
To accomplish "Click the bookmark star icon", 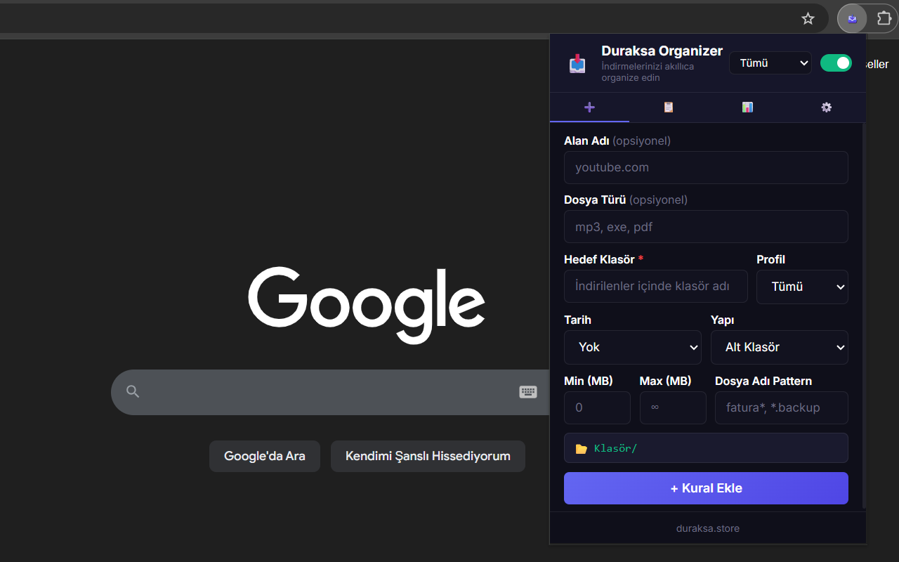I will tap(808, 18).
